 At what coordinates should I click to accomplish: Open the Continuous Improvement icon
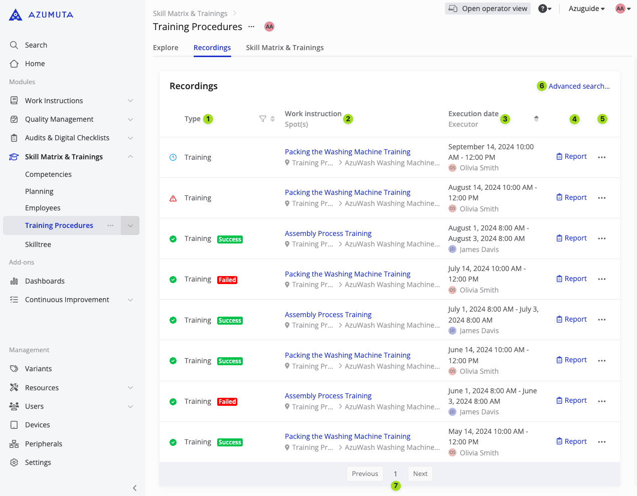click(14, 299)
